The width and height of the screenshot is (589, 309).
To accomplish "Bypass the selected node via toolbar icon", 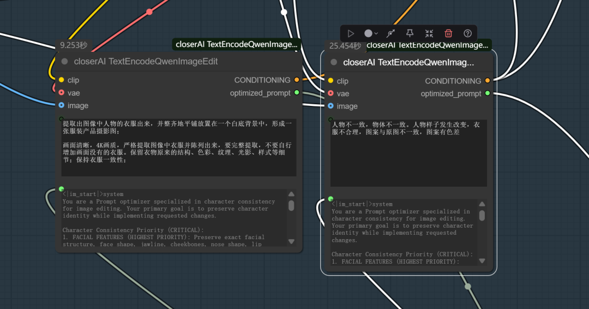I will (390, 33).
